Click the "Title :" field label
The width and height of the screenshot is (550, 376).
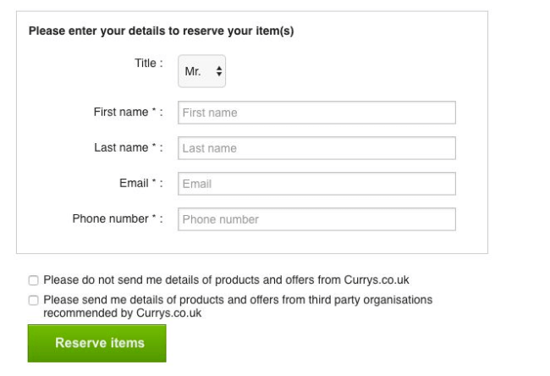click(x=149, y=64)
